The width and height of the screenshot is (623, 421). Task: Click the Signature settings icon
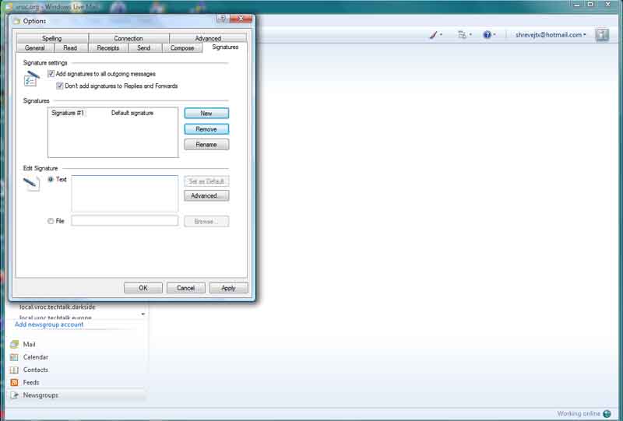(x=31, y=79)
